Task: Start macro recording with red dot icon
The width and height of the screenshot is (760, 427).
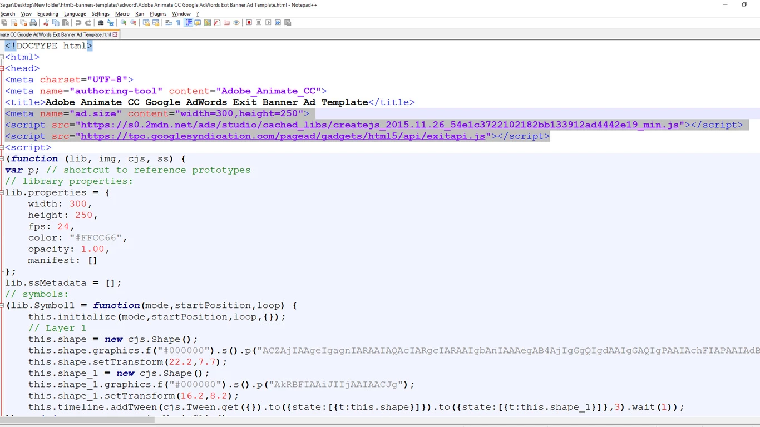Action: 249,23
